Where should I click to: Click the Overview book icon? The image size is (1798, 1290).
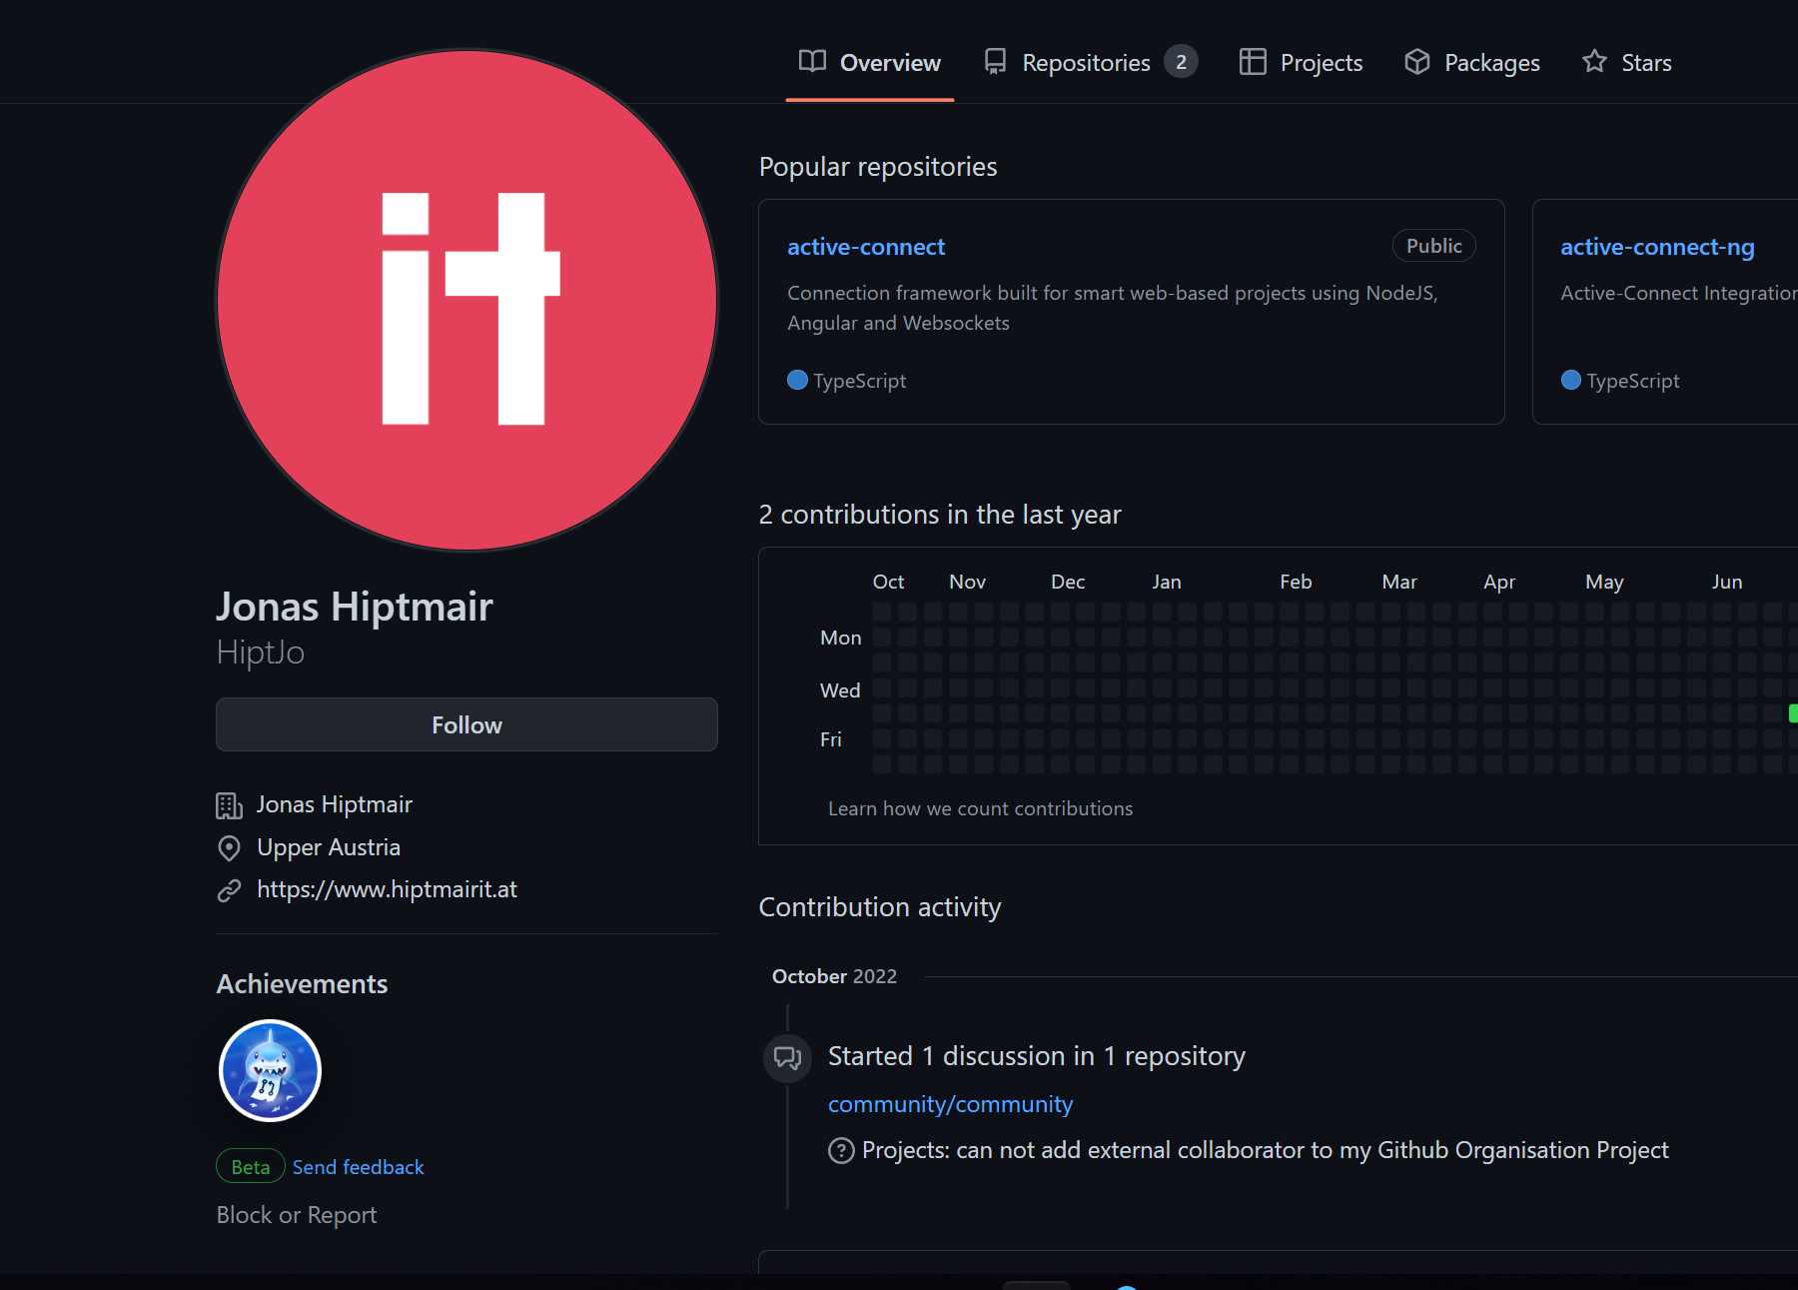(812, 62)
